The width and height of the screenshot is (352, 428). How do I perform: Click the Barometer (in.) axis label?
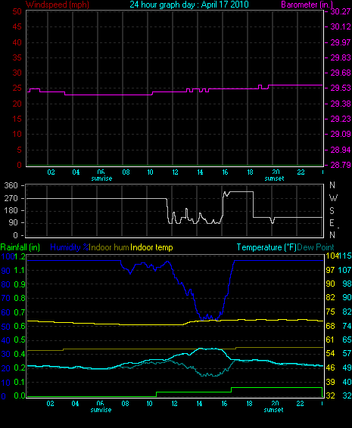tap(307, 5)
